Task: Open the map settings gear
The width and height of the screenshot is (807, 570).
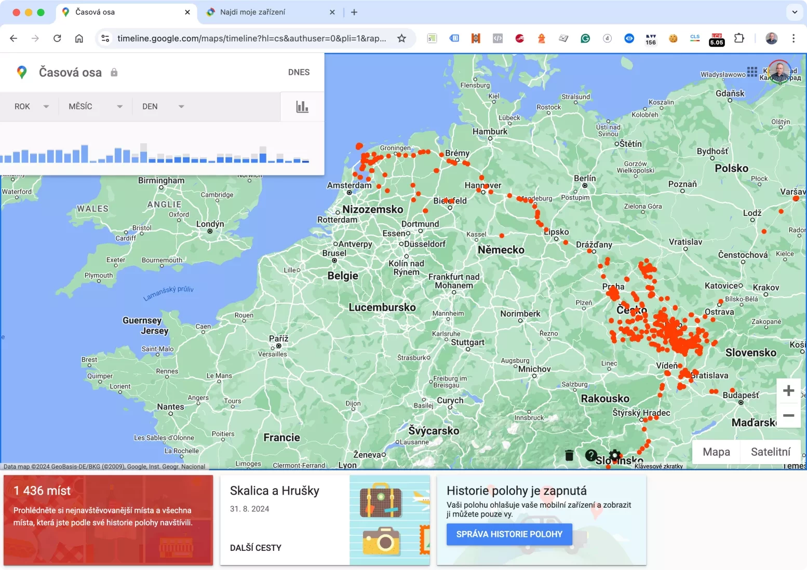Action: 614,455
